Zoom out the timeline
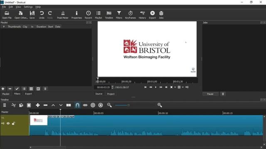266x149 pixels. (109, 105)
